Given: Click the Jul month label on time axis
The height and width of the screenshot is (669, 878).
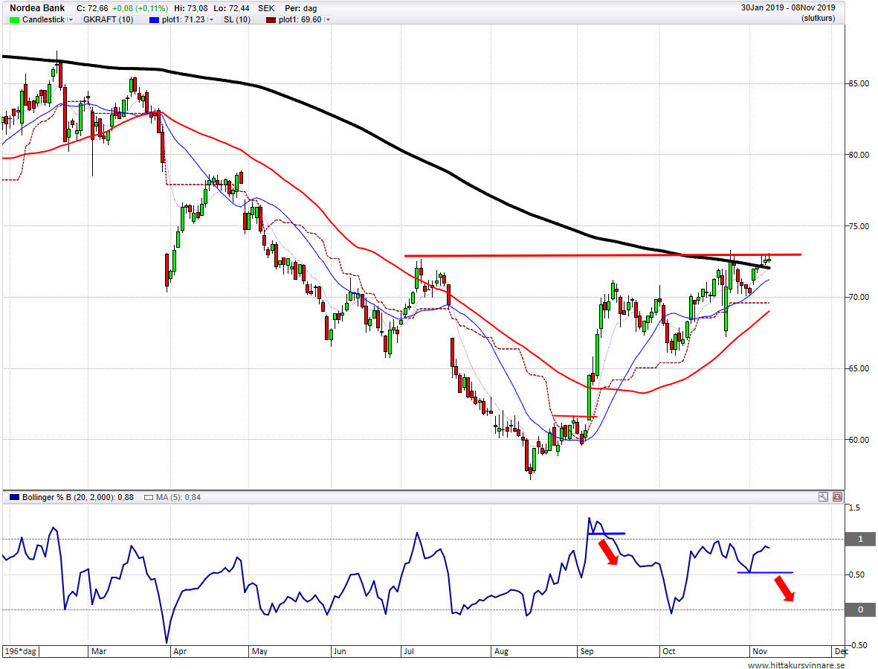Looking at the screenshot, I should coord(409,651).
